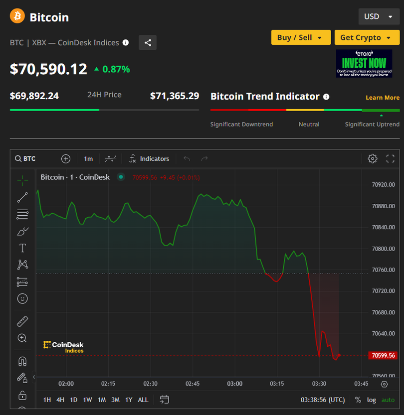Enter fullscreen chart mode

tap(391, 158)
